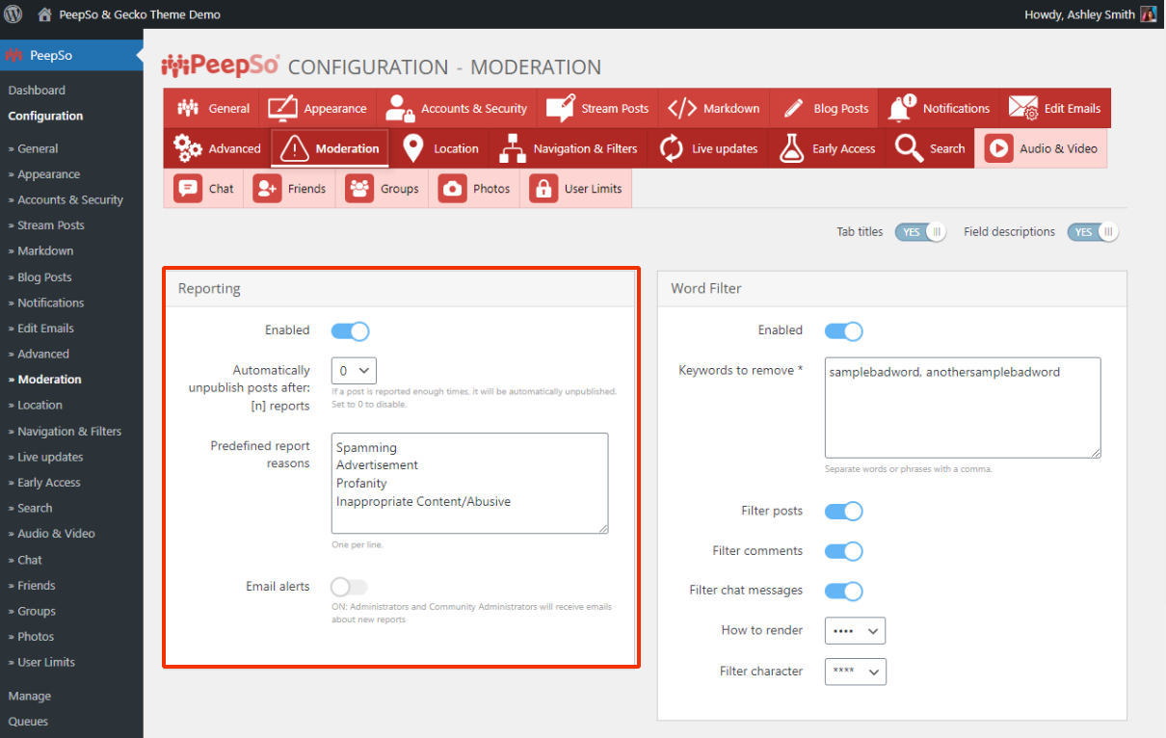Open Blog Posts sidebar link
The width and height of the screenshot is (1166, 738).
[44, 277]
